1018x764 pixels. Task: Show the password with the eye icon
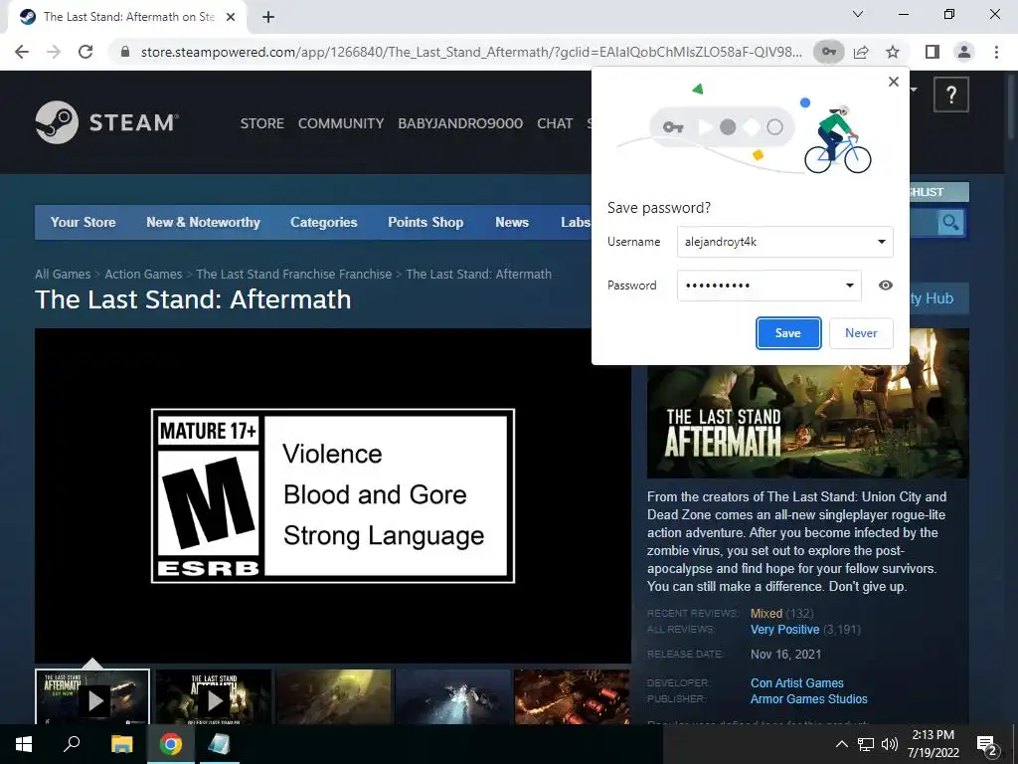(x=886, y=286)
